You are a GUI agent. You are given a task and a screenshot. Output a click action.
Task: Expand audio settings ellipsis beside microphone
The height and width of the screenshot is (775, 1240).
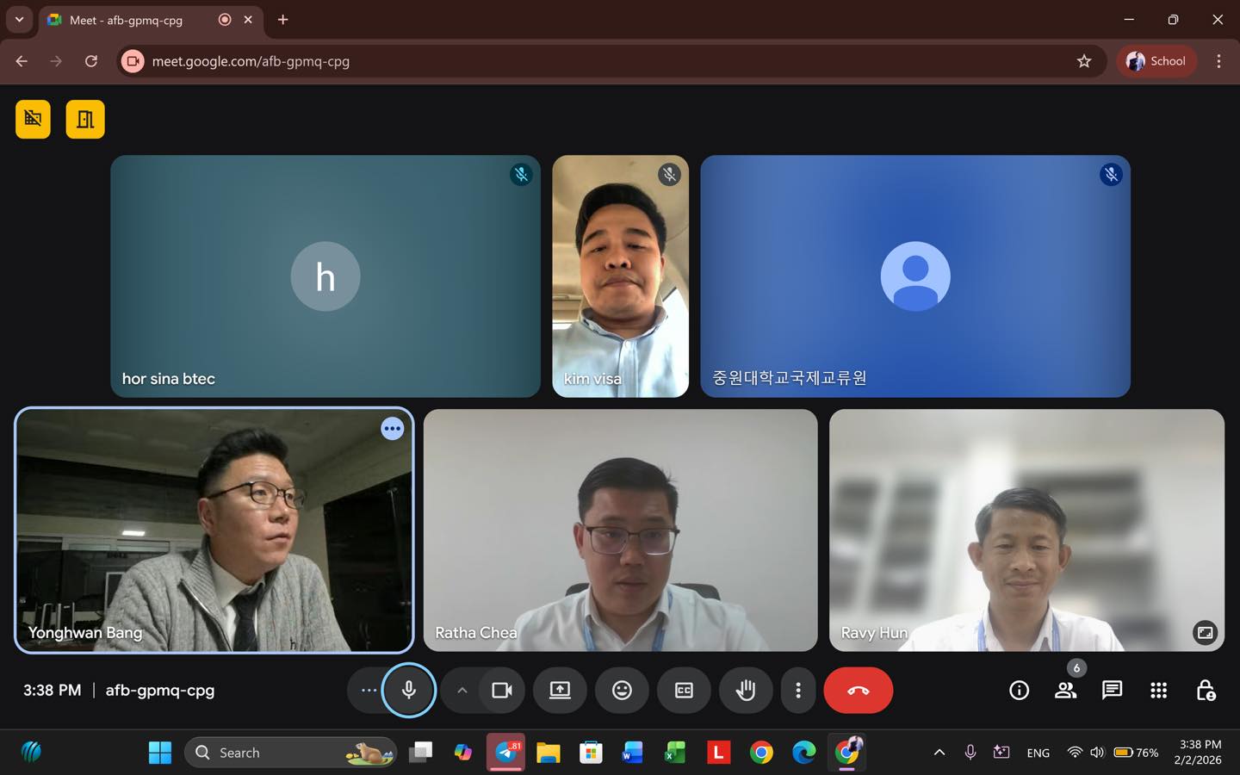click(369, 691)
